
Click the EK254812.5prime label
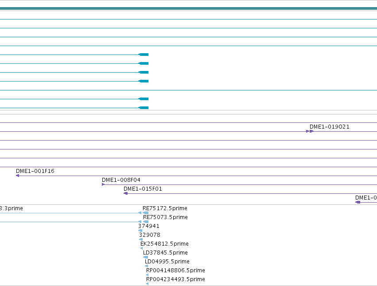point(164,244)
